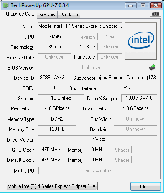The height and width of the screenshot is (193, 164).
Task: Click the DirectX Support value 10.0 / SM4.0
Action: (x=139, y=98)
